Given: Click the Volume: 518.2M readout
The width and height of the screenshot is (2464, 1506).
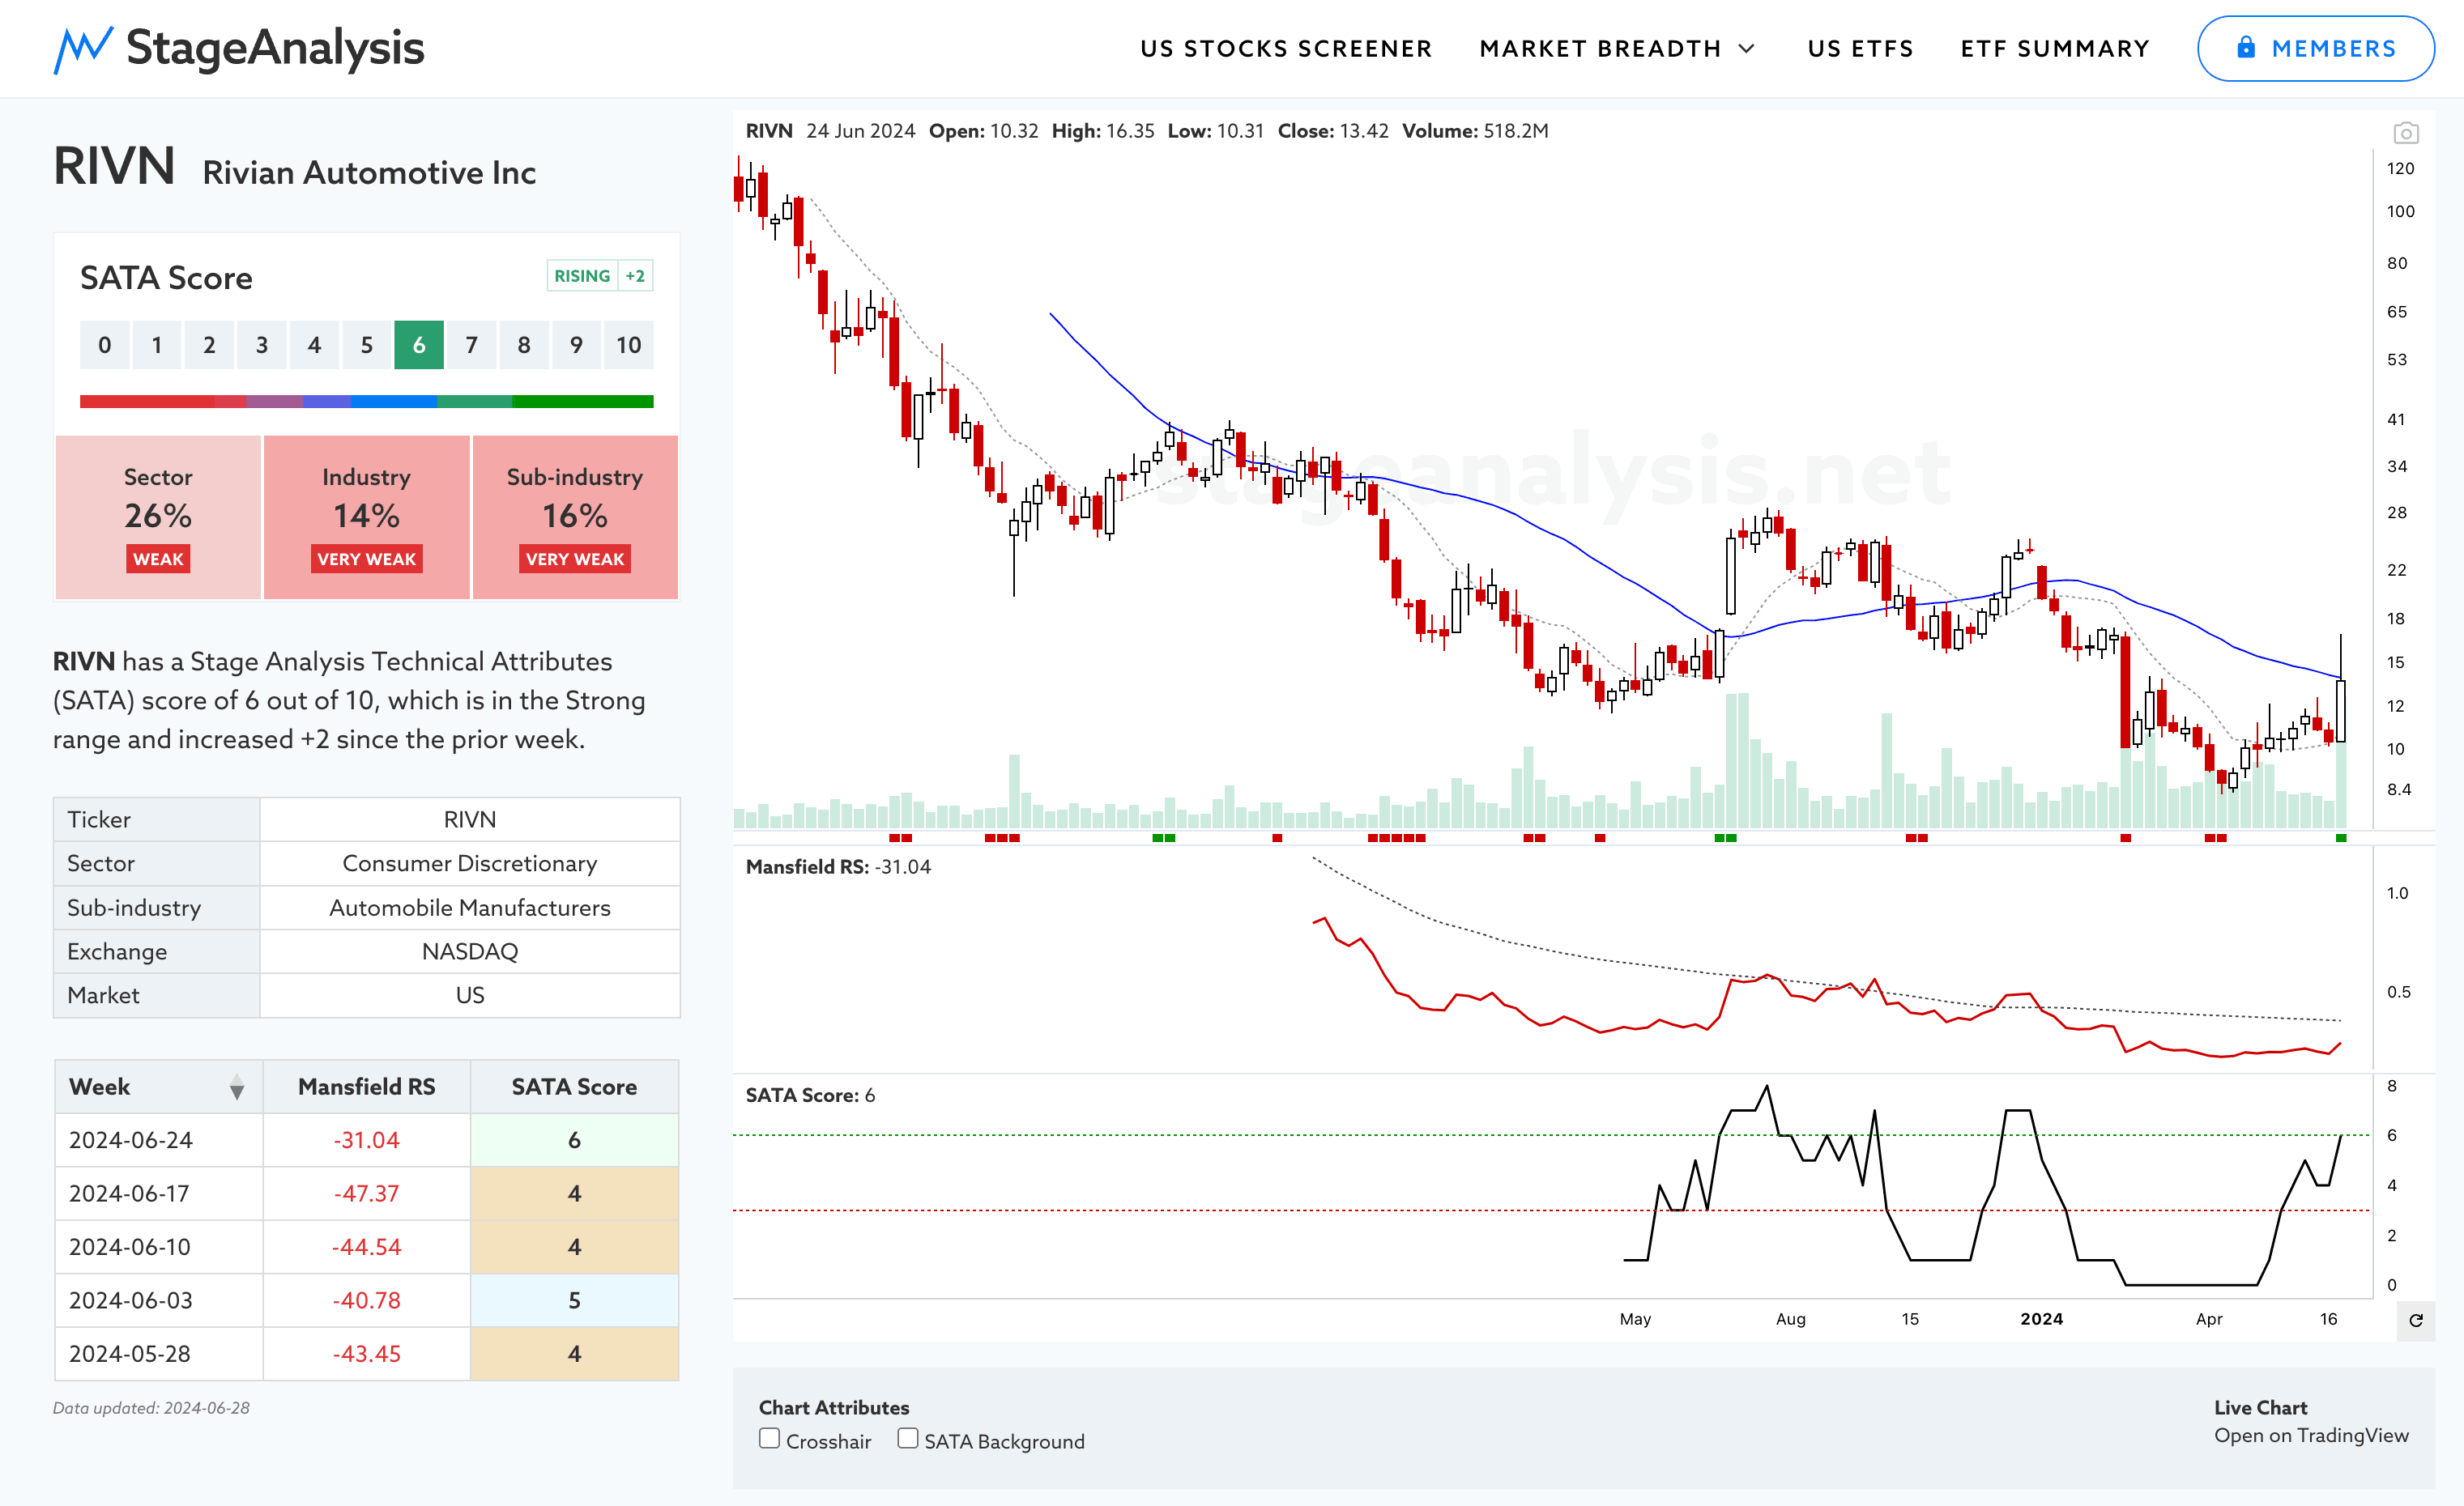Looking at the screenshot, I should tap(1475, 131).
